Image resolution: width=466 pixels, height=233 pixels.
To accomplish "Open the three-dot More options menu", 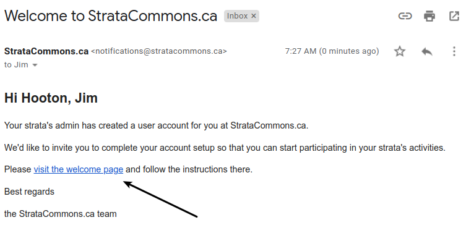I will tap(454, 51).
